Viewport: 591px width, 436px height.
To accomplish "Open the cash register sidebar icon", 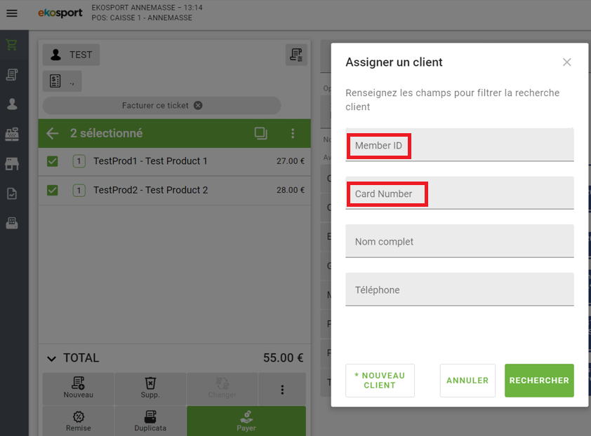I will click(x=12, y=134).
